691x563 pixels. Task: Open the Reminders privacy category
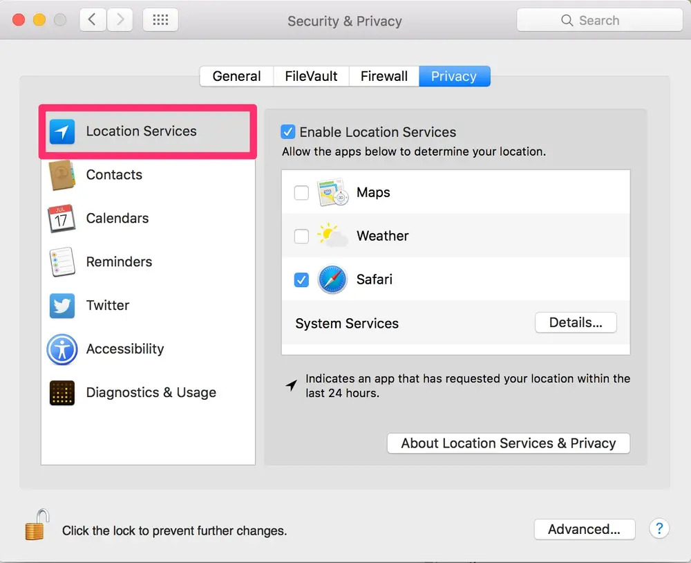(x=119, y=262)
